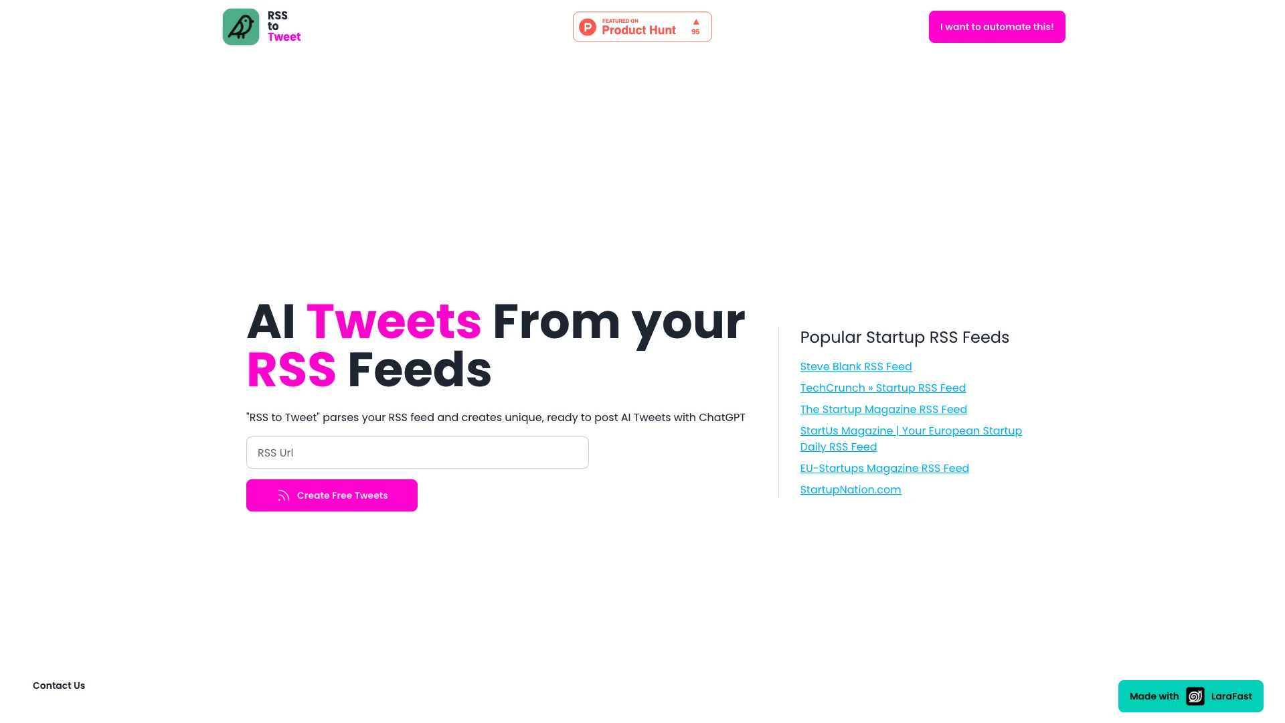Click the RSS to Tweet logo icon
This screenshot has height=723, width=1285.
coord(240,27)
